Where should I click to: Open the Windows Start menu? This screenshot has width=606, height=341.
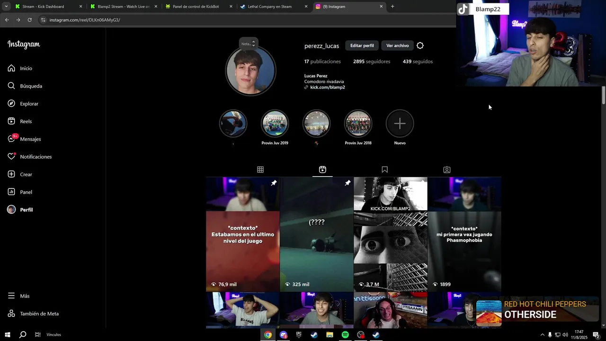click(8, 335)
